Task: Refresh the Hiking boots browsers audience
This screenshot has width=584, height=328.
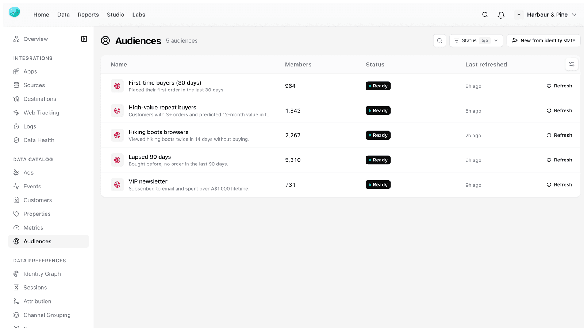Action: [x=559, y=135]
